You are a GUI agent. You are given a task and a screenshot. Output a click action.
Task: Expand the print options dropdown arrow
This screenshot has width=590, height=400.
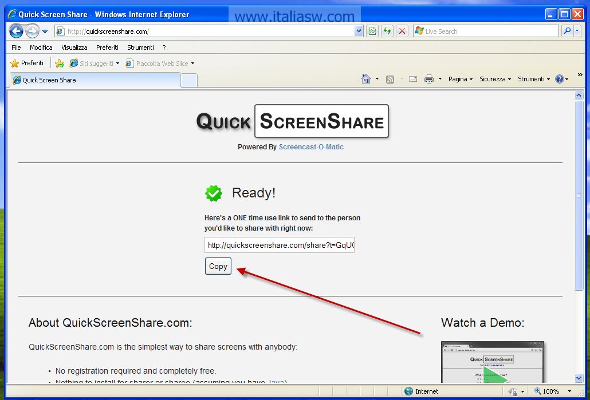440,79
